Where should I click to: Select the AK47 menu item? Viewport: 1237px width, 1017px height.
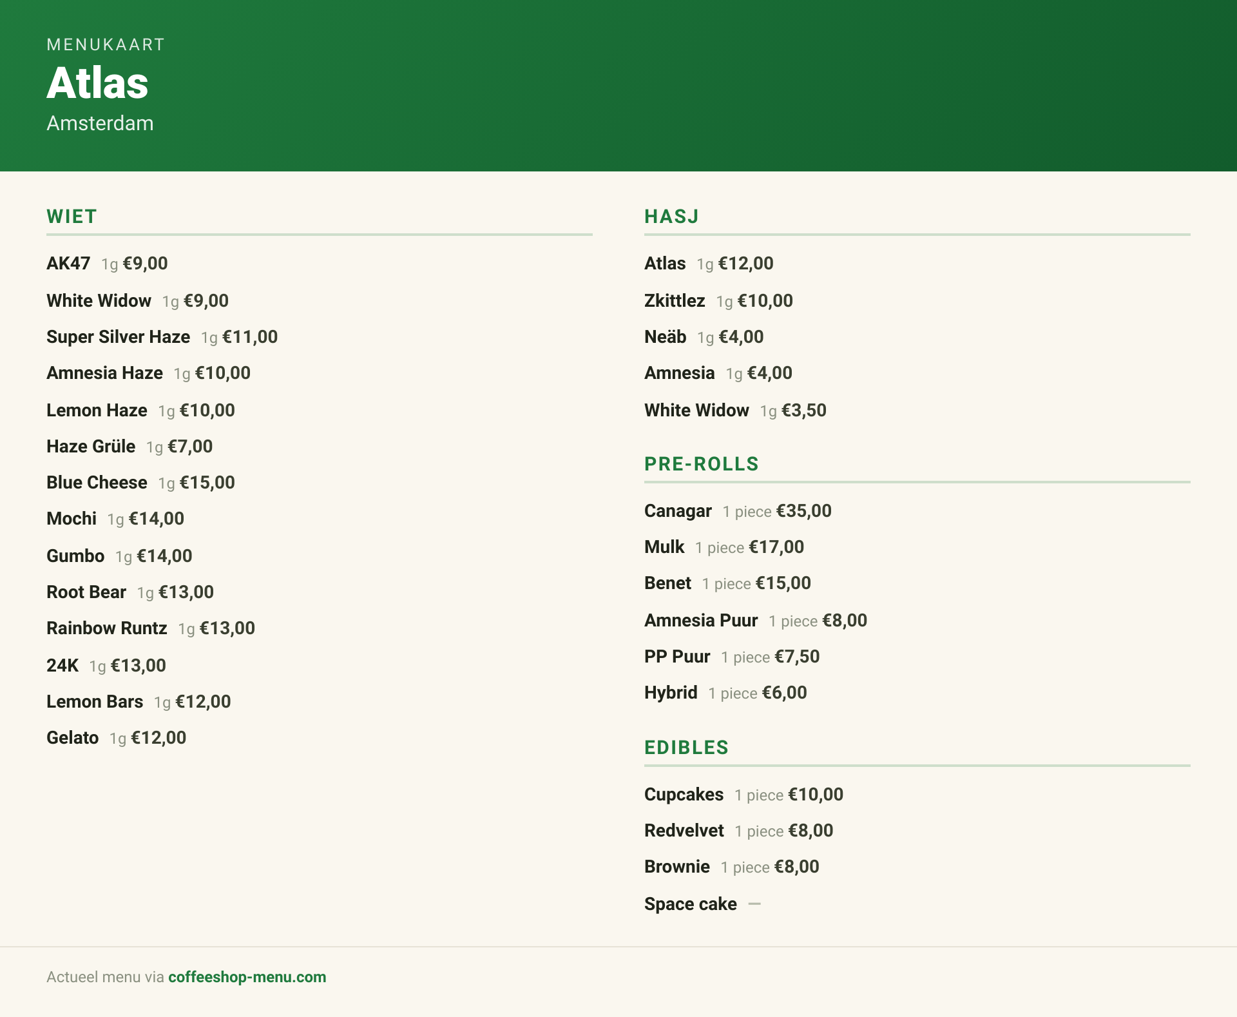point(107,264)
